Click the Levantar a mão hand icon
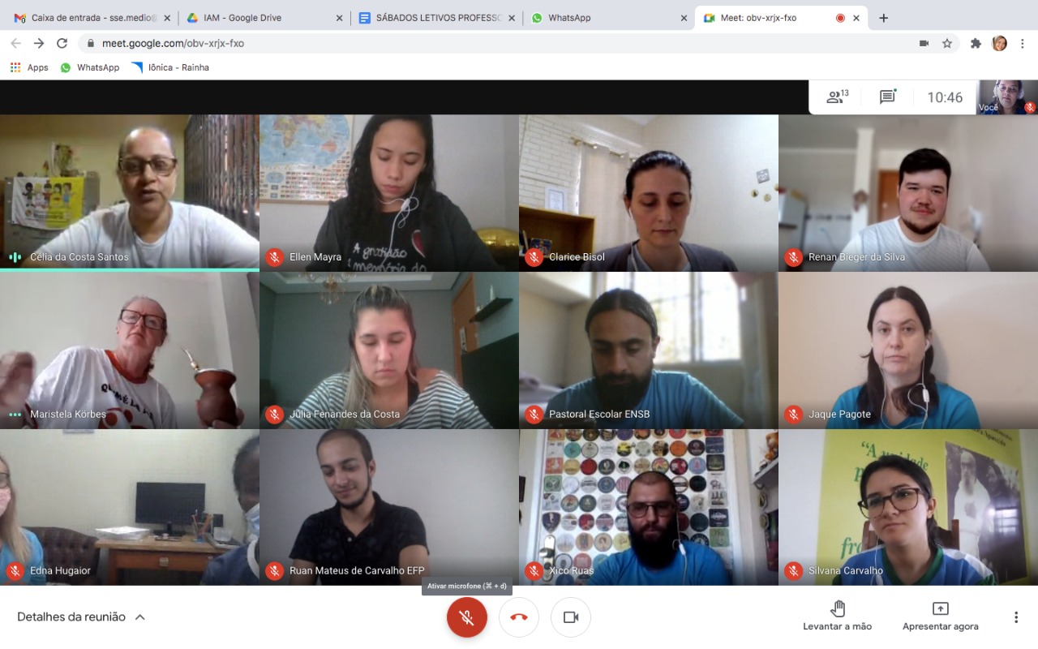 pyautogui.click(x=838, y=608)
